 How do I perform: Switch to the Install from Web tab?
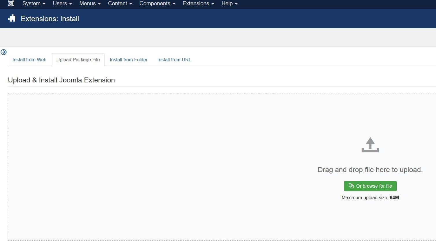tap(30, 60)
